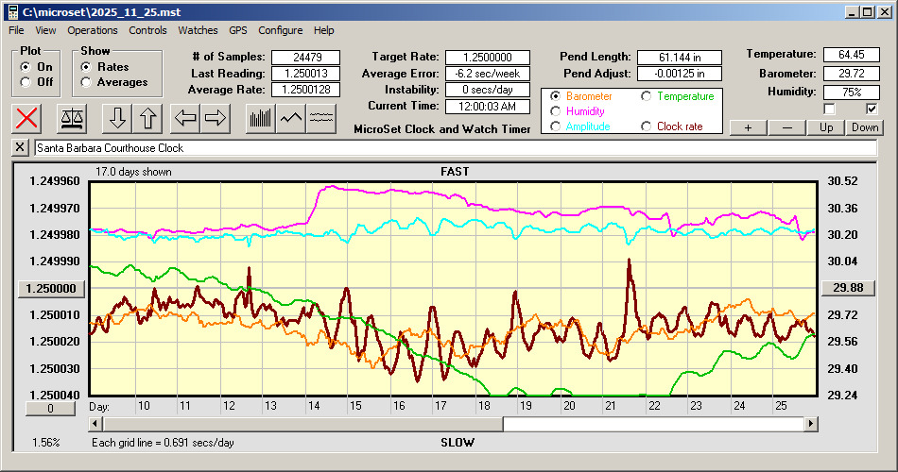
Task: Click the plus button
Action: 748,127
